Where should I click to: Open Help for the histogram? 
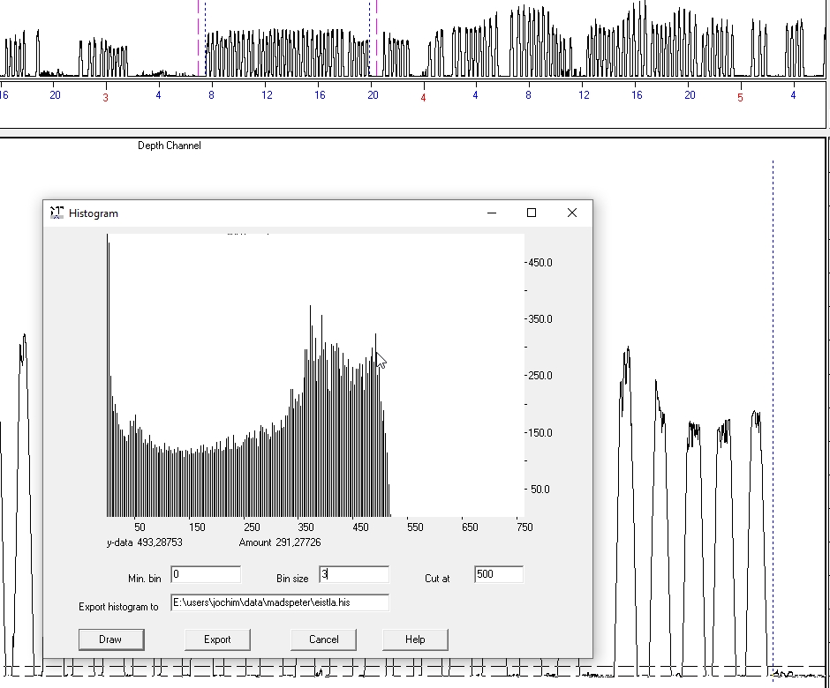415,639
